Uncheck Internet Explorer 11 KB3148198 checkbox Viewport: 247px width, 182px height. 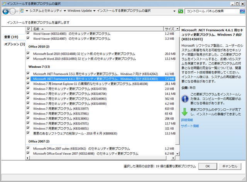click(28, 83)
